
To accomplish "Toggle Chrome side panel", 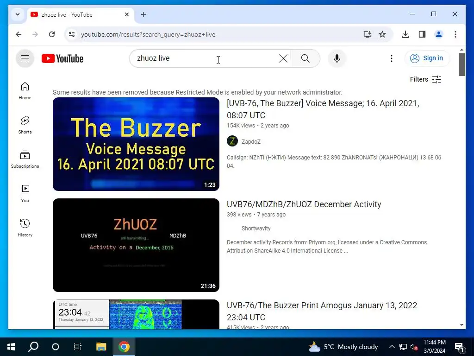I will (x=422, y=34).
